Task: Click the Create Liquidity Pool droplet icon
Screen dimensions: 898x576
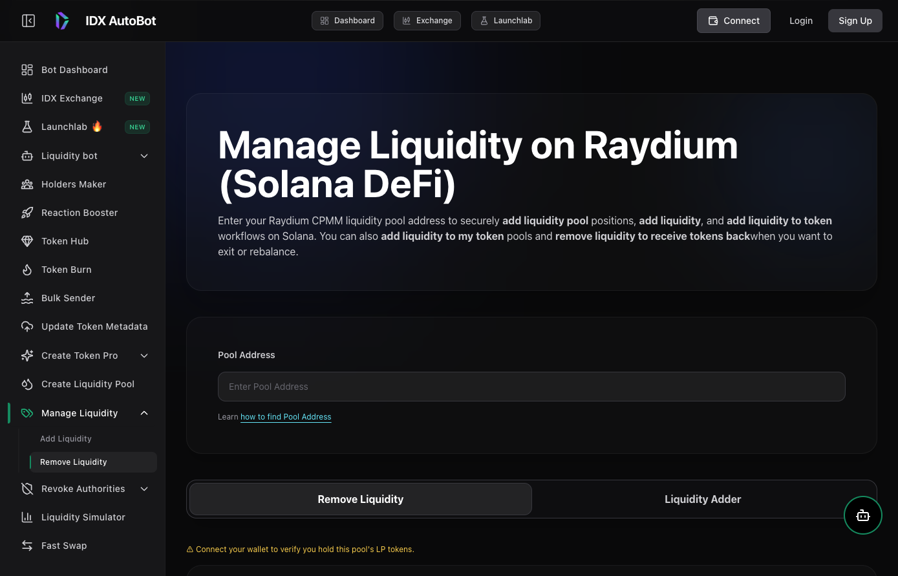Action: (27, 384)
